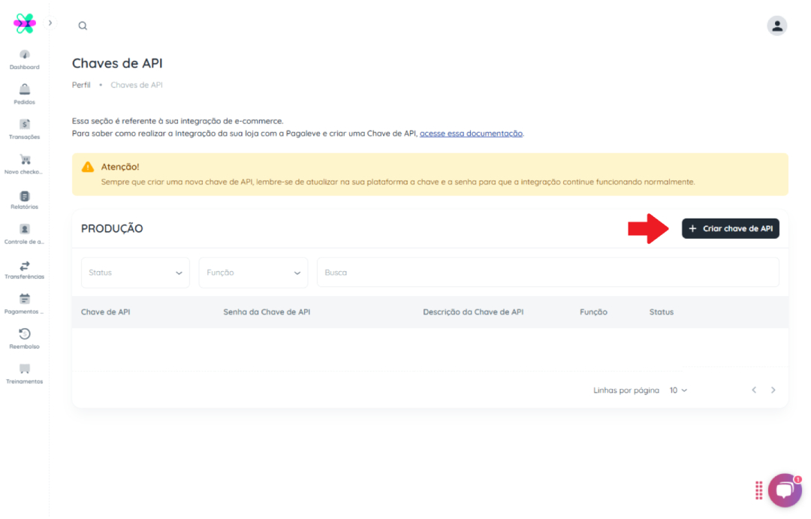The width and height of the screenshot is (811, 519).
Task: Open the 'acesse essa documentação' link
Action: pyautogui.click(x=471, y=134)
